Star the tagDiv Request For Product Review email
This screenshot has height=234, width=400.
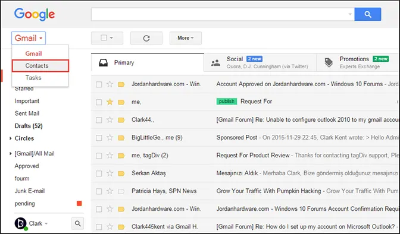[110, 156]
